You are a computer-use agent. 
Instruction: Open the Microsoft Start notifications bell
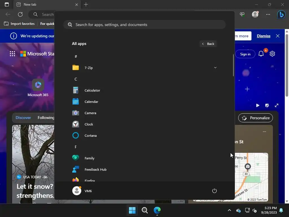261,54
